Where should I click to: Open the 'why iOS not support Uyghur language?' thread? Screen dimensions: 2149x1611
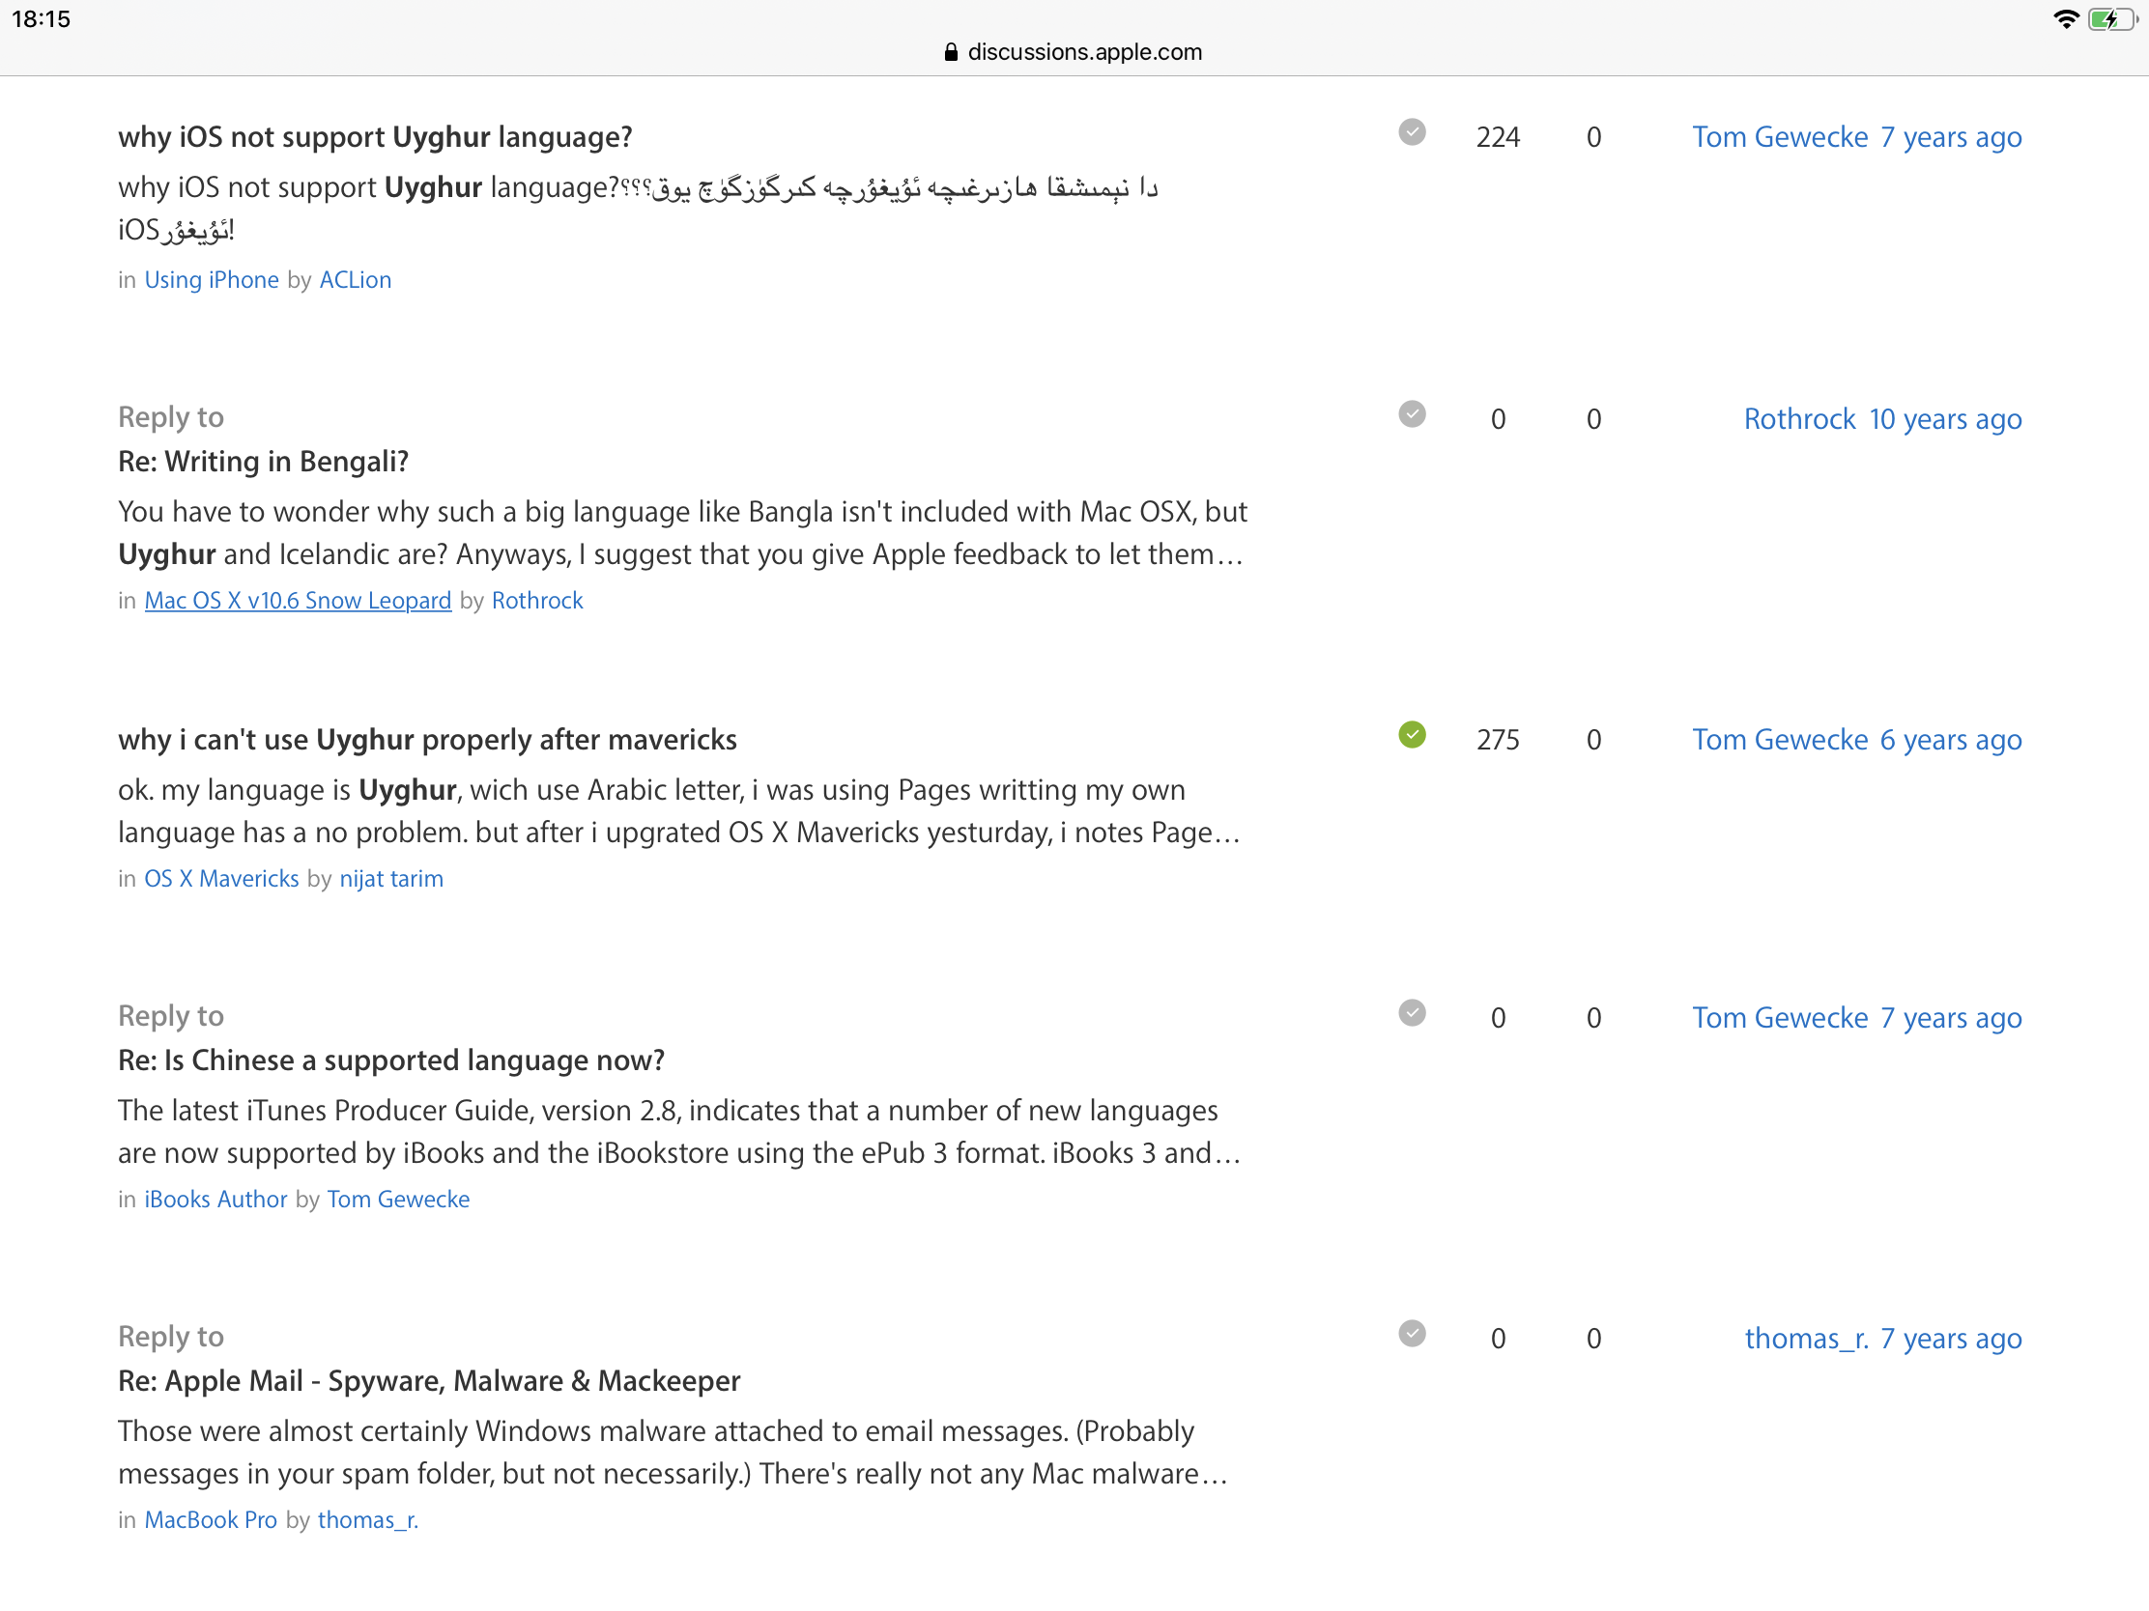click(x=375, y=137)
